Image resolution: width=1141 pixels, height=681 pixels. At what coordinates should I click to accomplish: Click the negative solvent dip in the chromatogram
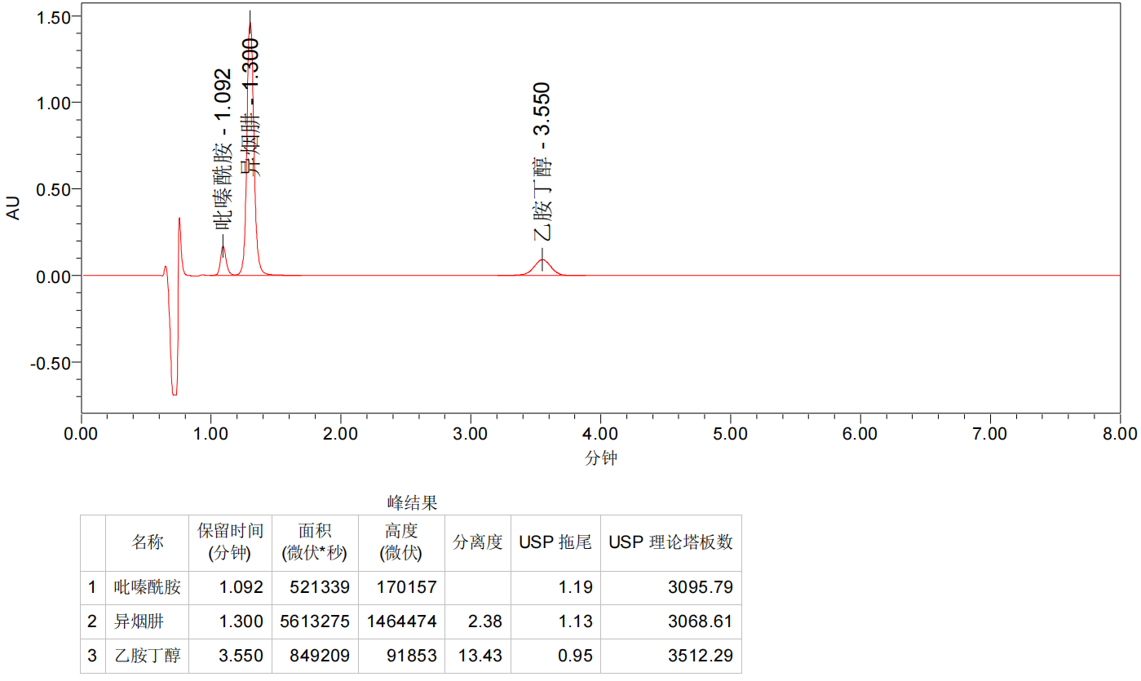click(174, 383)
